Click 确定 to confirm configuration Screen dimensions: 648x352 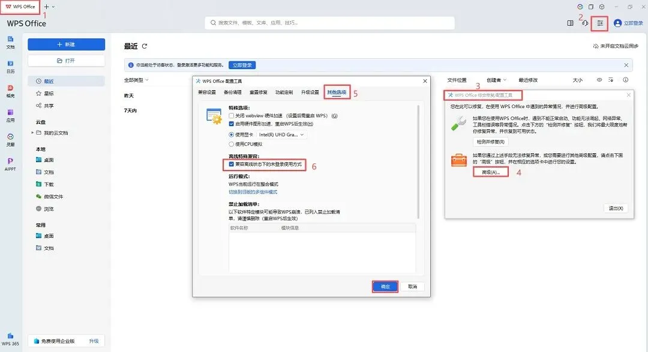385,287
